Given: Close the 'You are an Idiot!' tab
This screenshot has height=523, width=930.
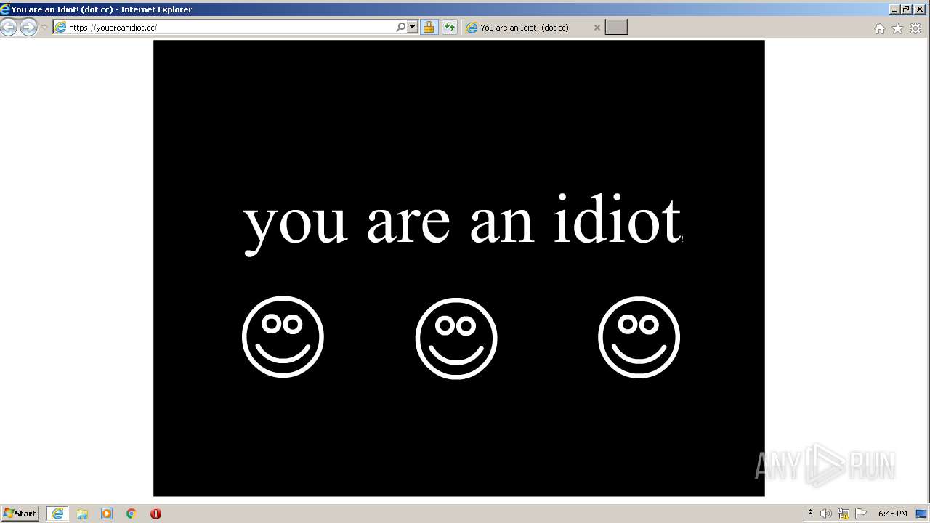Looking at the screenshot, I should coord(597,28).
